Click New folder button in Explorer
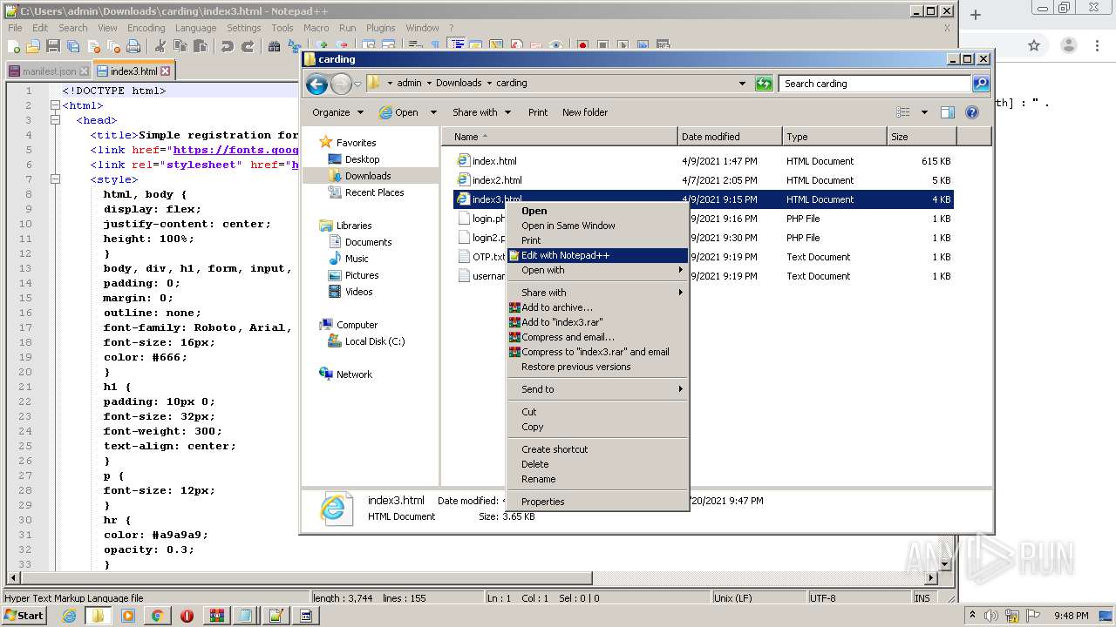This screenshot has width=1116, height=627. click(585, 112)
